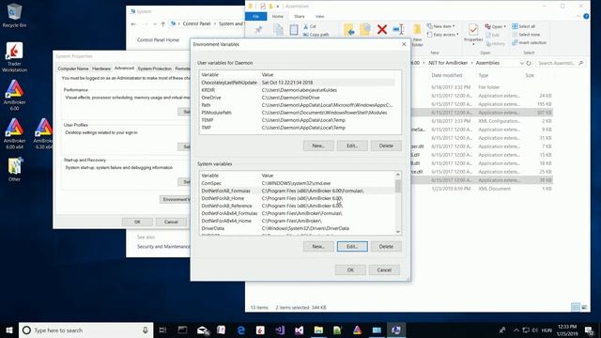601x338 pixels.
Task: Open the Open dropdown arrow in ribbon
Action: pos(505,26)
